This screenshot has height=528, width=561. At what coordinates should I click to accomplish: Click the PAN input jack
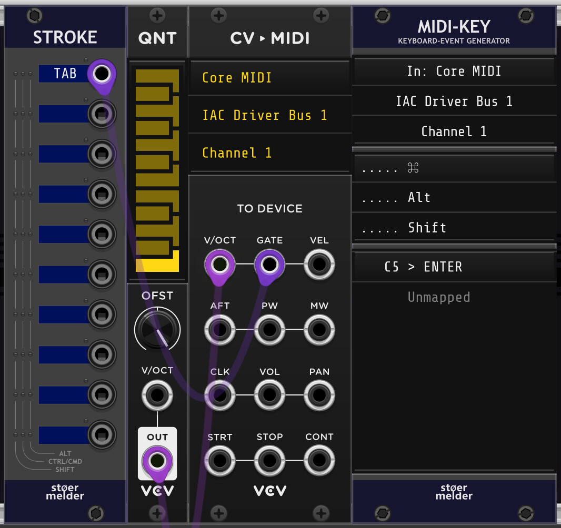pyautogui.click(x=319, y=395)
